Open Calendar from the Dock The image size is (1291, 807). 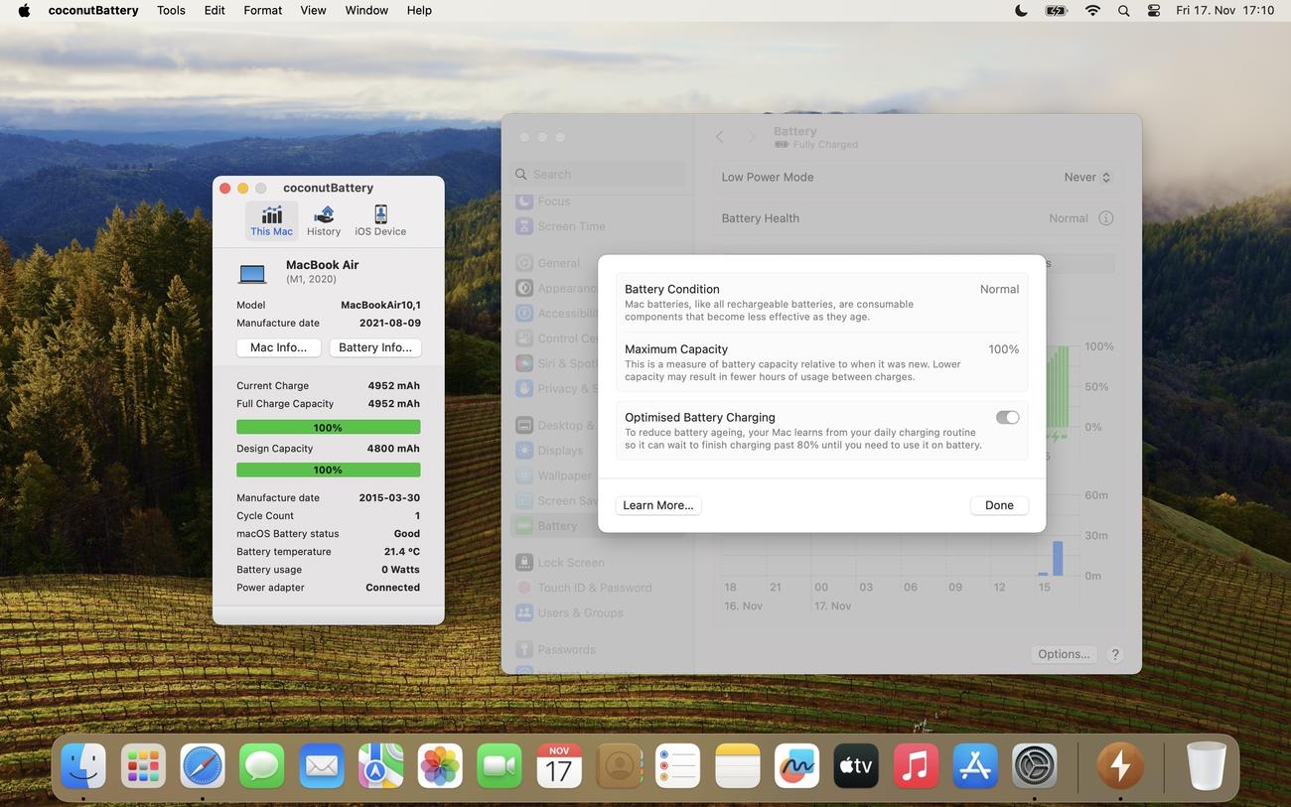(x=559, y=766)
